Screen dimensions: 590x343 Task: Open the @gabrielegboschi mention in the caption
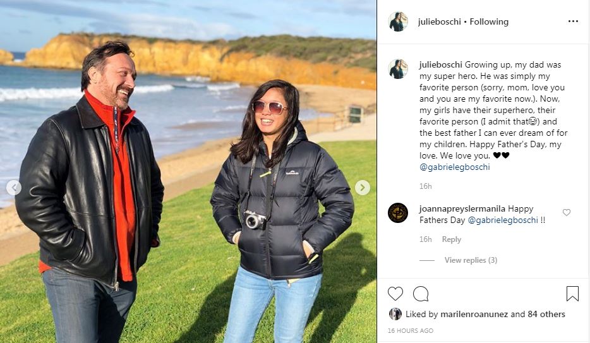tap(455, 167)
